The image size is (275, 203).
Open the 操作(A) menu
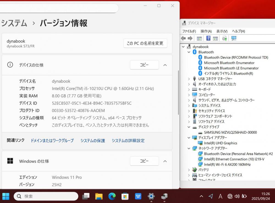206,31
